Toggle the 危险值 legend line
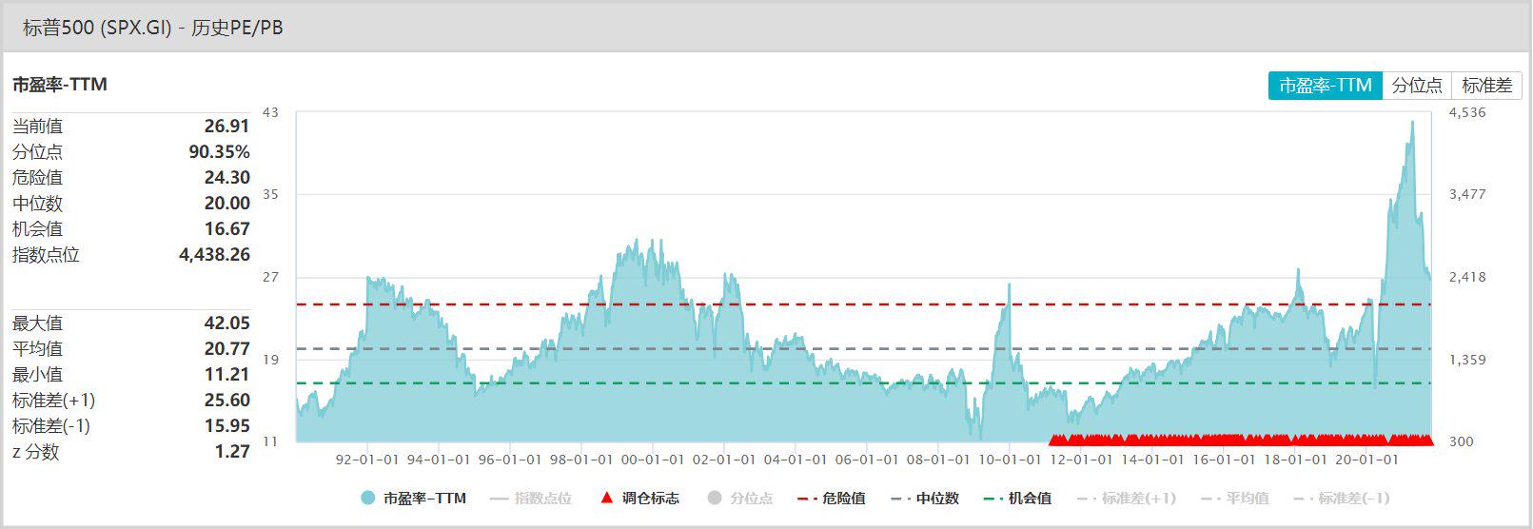 point(832,498)
